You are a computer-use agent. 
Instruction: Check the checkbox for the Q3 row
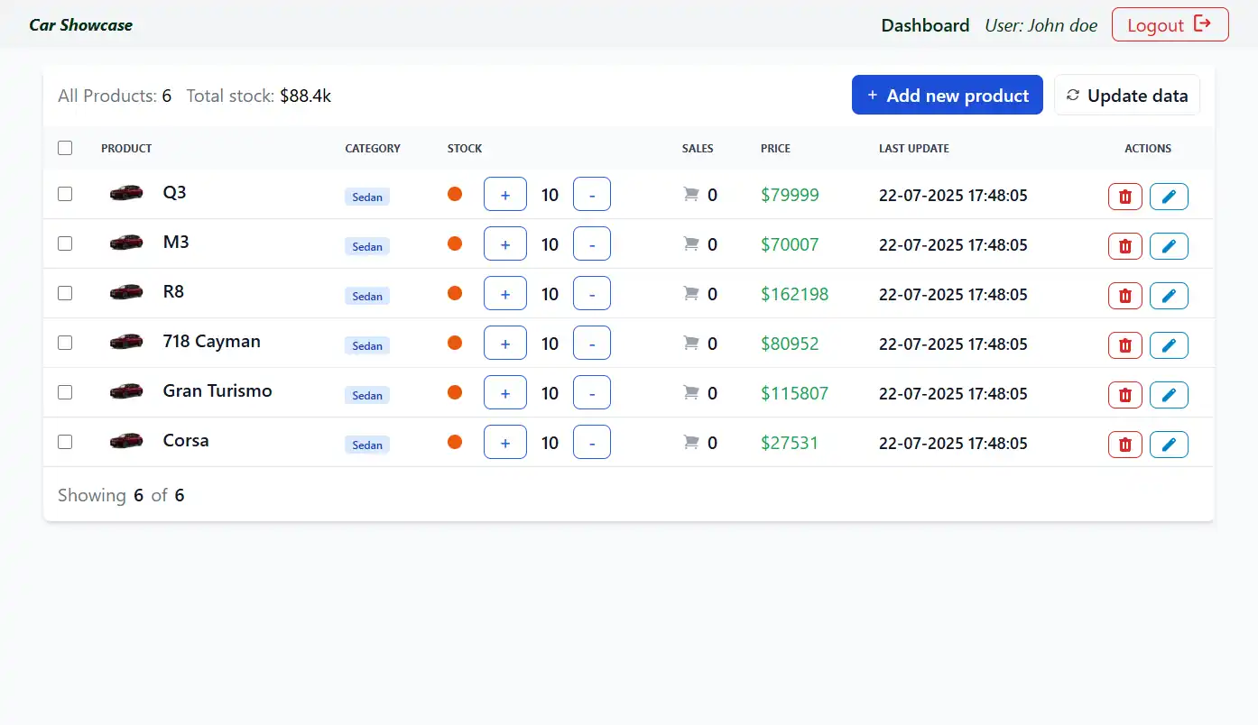point(64,194)
